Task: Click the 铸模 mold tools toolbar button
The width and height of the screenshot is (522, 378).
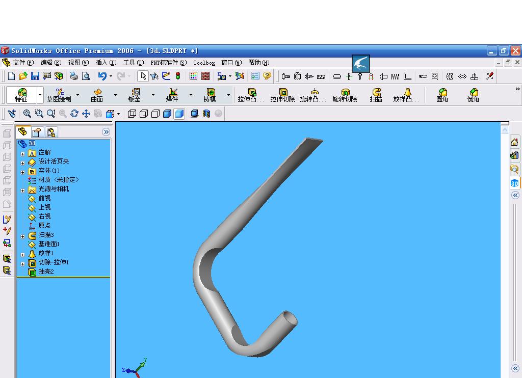Action: point(210,95)
